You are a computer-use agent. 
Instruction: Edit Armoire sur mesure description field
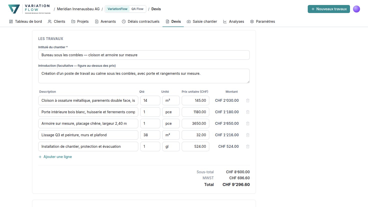88,123
